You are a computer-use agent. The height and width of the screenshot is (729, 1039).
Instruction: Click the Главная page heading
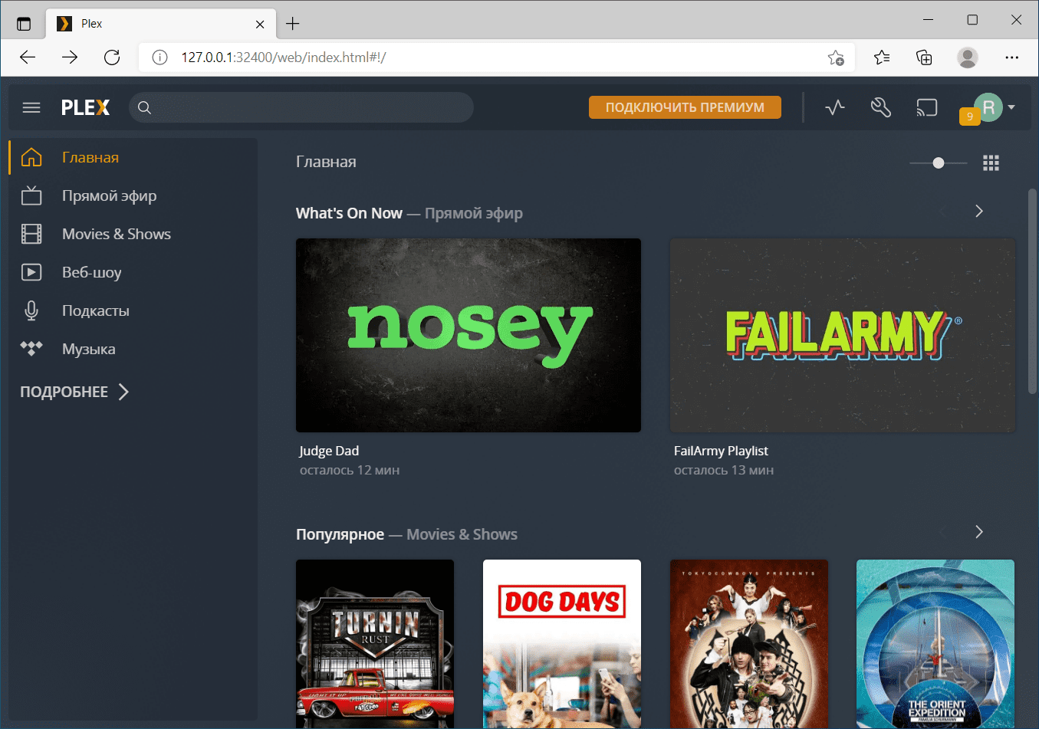pos(326,162)
